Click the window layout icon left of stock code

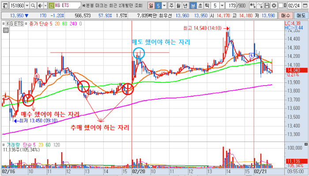click(x=6, y=5)
